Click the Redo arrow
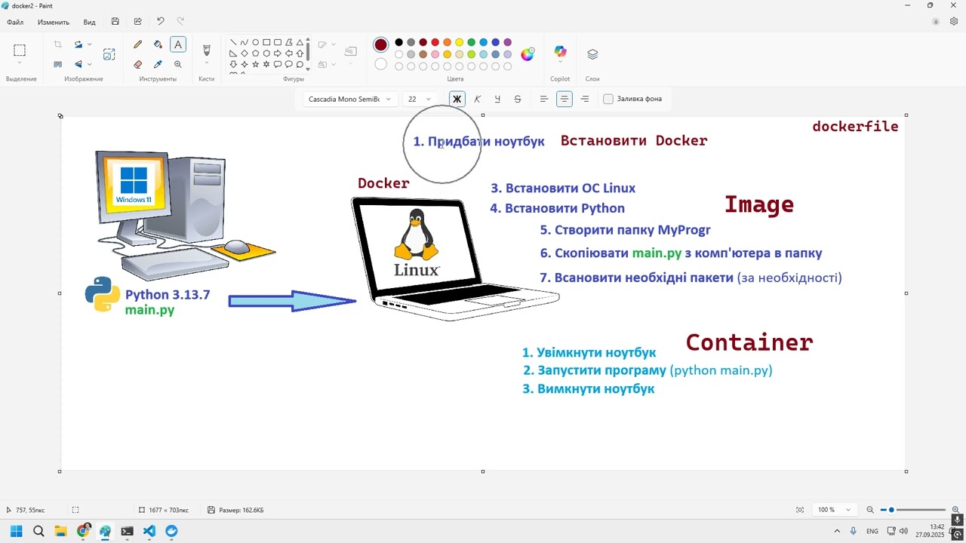The image size is (966, 543). pos(180,22)
